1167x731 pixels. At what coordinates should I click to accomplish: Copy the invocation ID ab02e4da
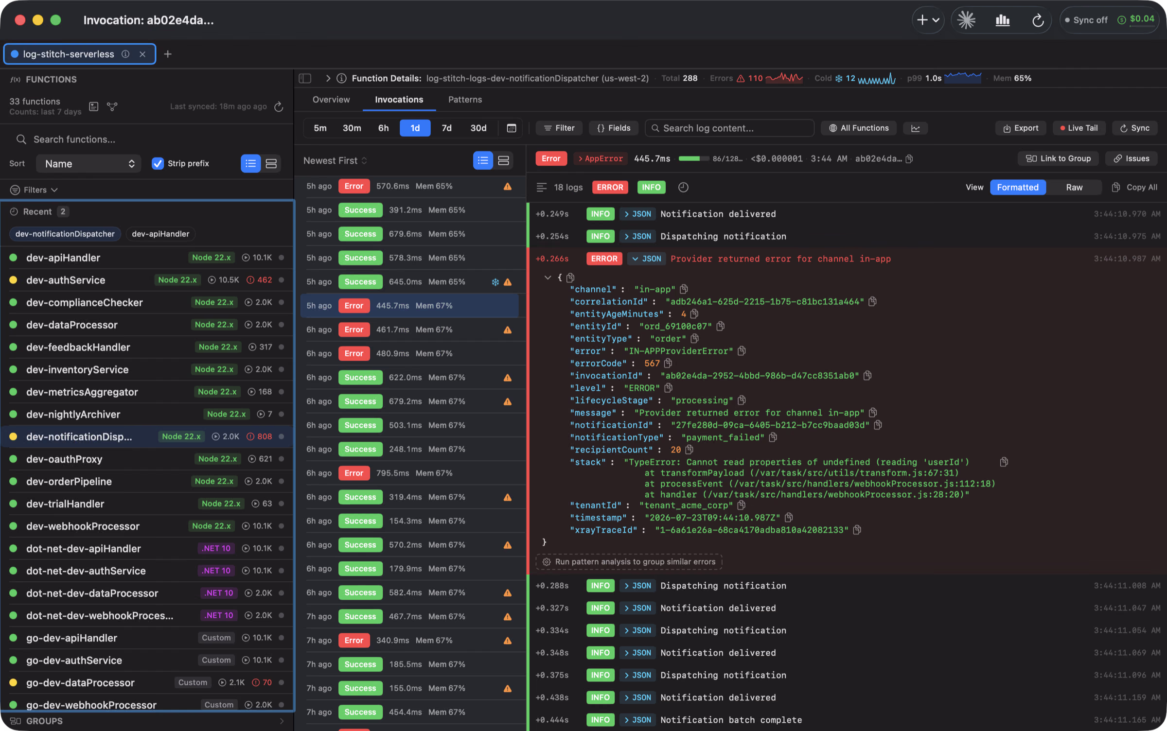pos(909,158)
